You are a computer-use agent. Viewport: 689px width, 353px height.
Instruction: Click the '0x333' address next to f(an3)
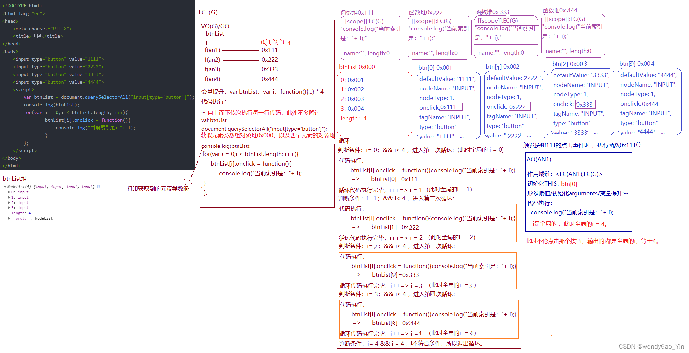[x=270, y=69]
